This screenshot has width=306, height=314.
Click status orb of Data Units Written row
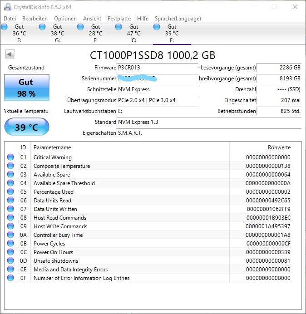tap(10, 209)
